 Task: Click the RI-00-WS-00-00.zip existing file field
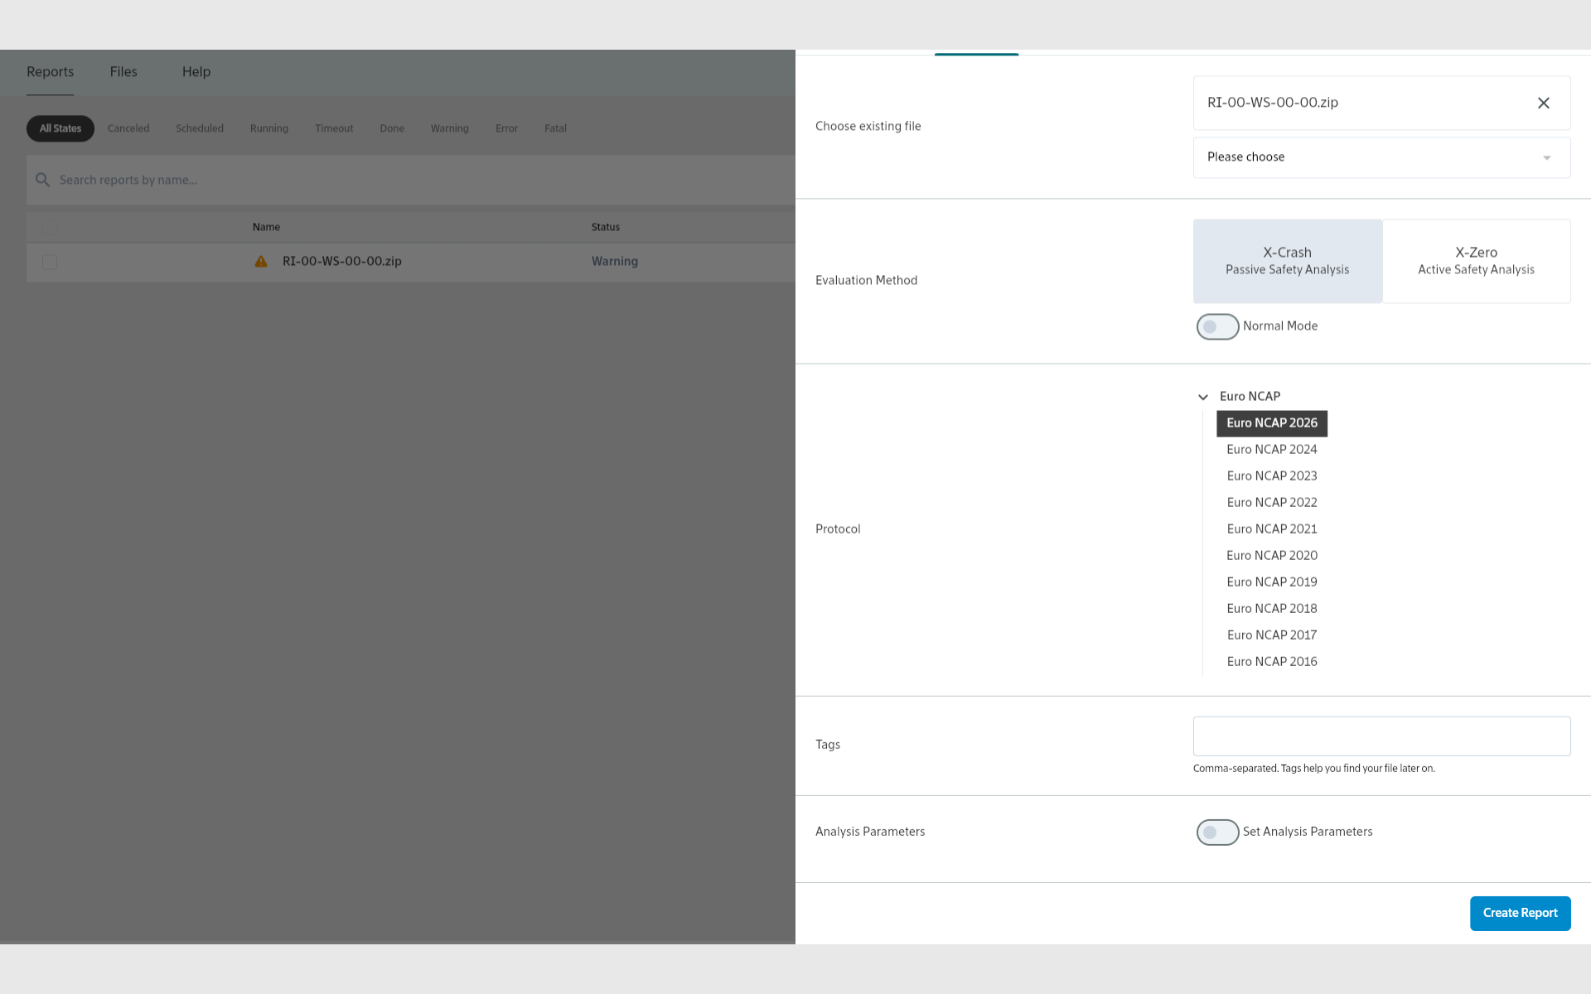[x=1381, y=103]
